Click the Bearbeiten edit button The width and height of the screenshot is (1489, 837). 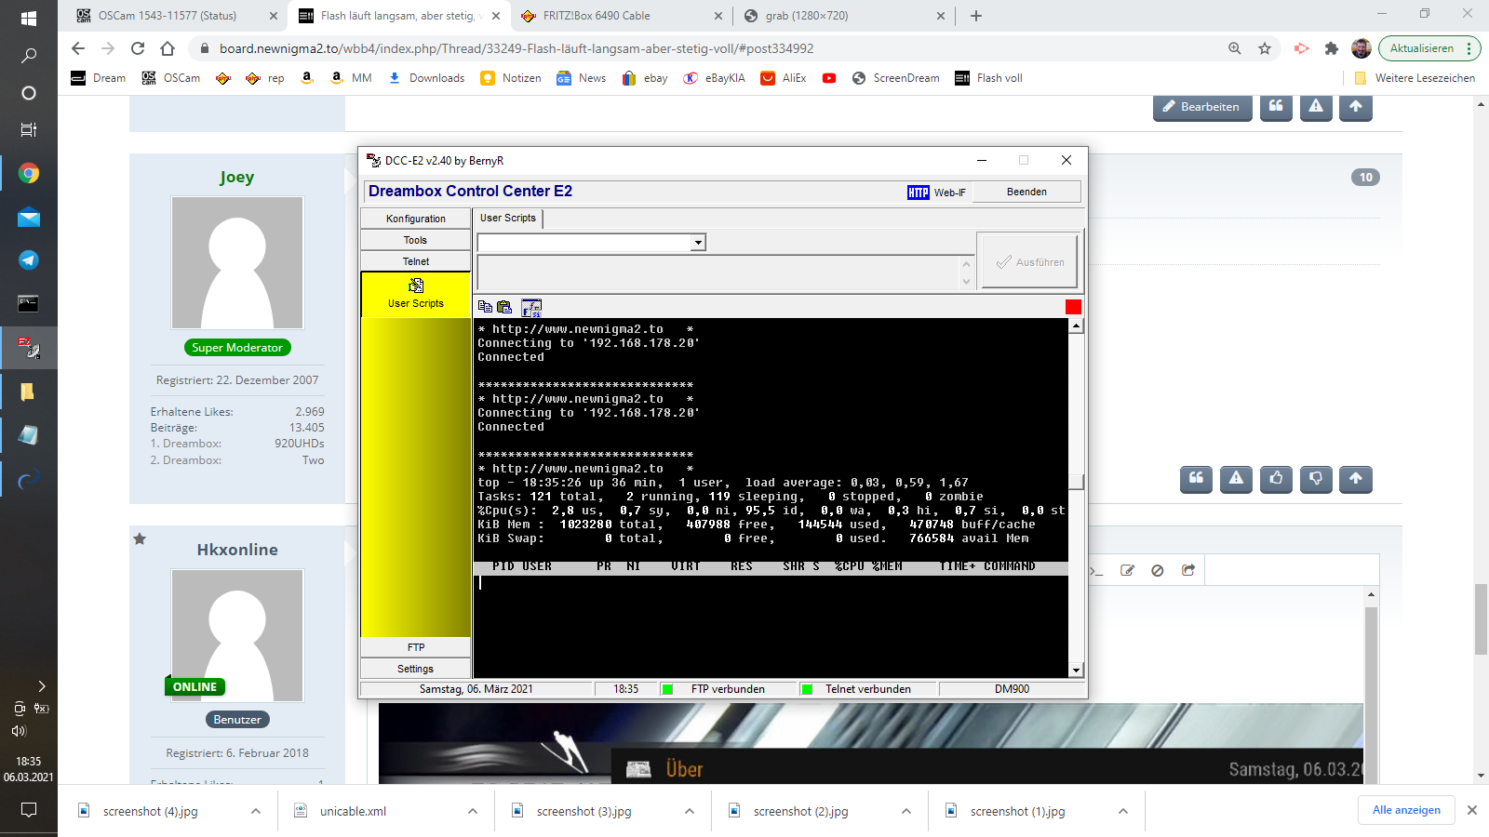pyautogui.click(x=1201, y=107)
